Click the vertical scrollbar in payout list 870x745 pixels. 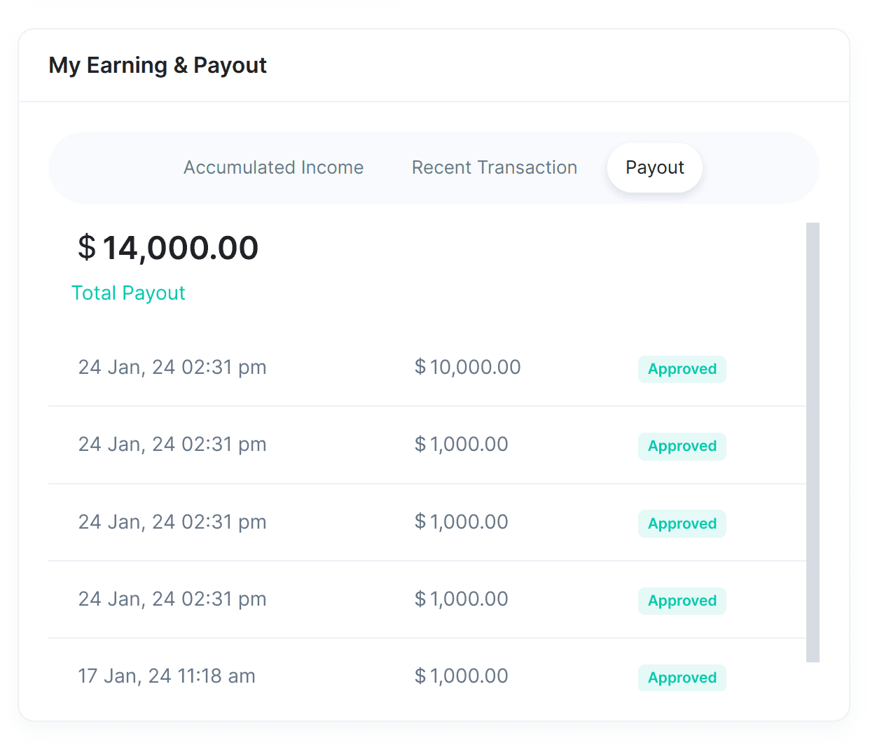813,441
